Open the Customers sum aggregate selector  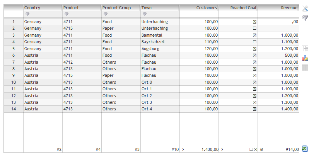pyautogui.click(x=183, y=149)
